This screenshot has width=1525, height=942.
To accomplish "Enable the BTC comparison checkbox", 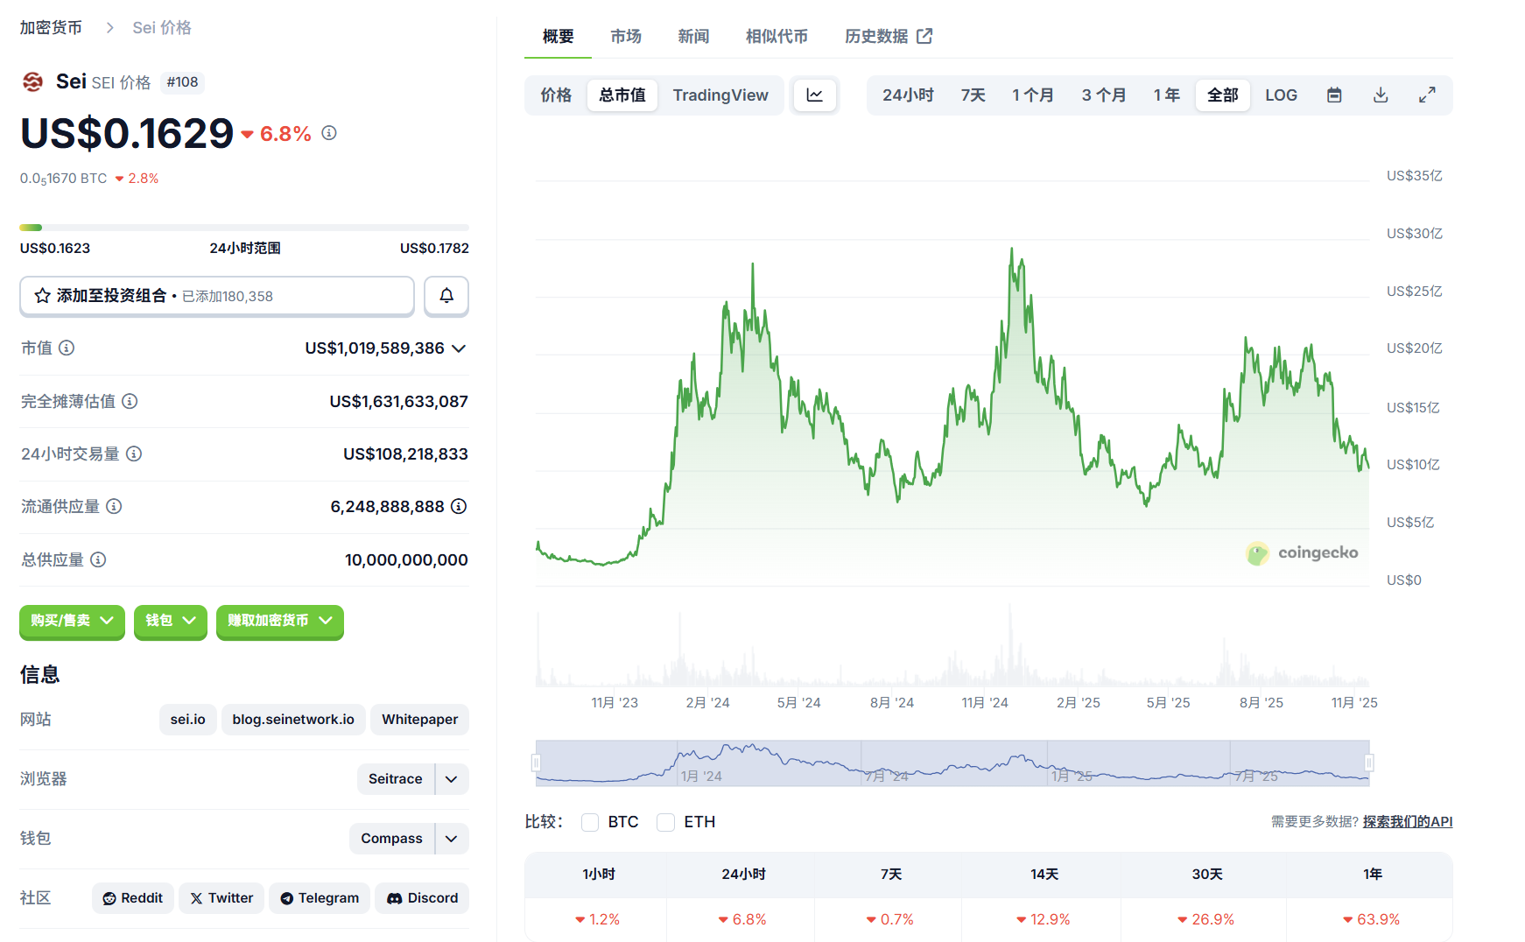I will (x=590, y=822).
